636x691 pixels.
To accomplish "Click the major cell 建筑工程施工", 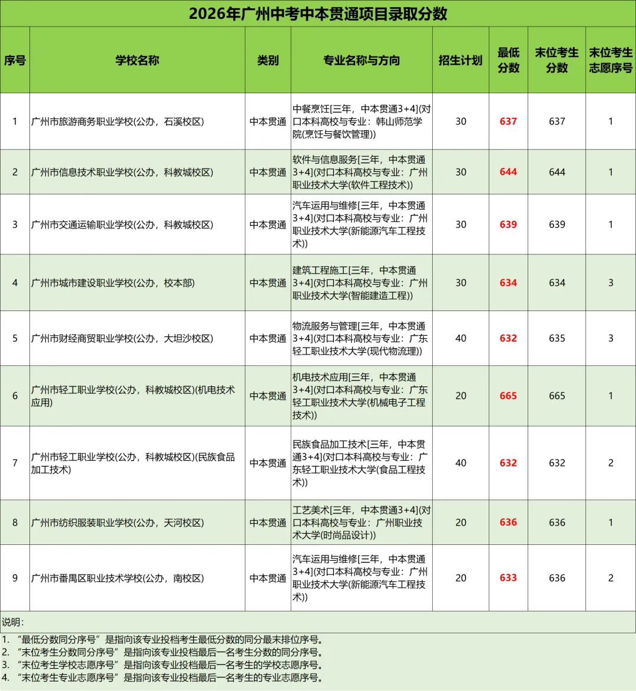I will [362, 283].
